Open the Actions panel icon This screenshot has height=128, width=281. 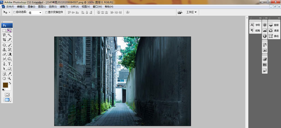265,50
